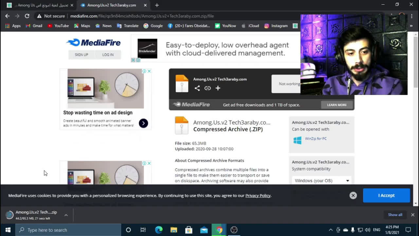Open File Explorer from the taskbar
This screenshot has width=419, height=236.
coord(173,230)
